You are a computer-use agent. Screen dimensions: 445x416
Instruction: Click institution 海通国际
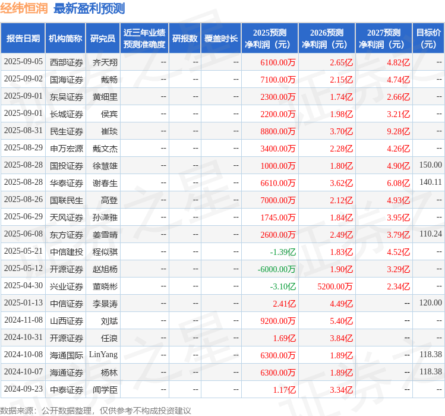[x=67, y=355]
